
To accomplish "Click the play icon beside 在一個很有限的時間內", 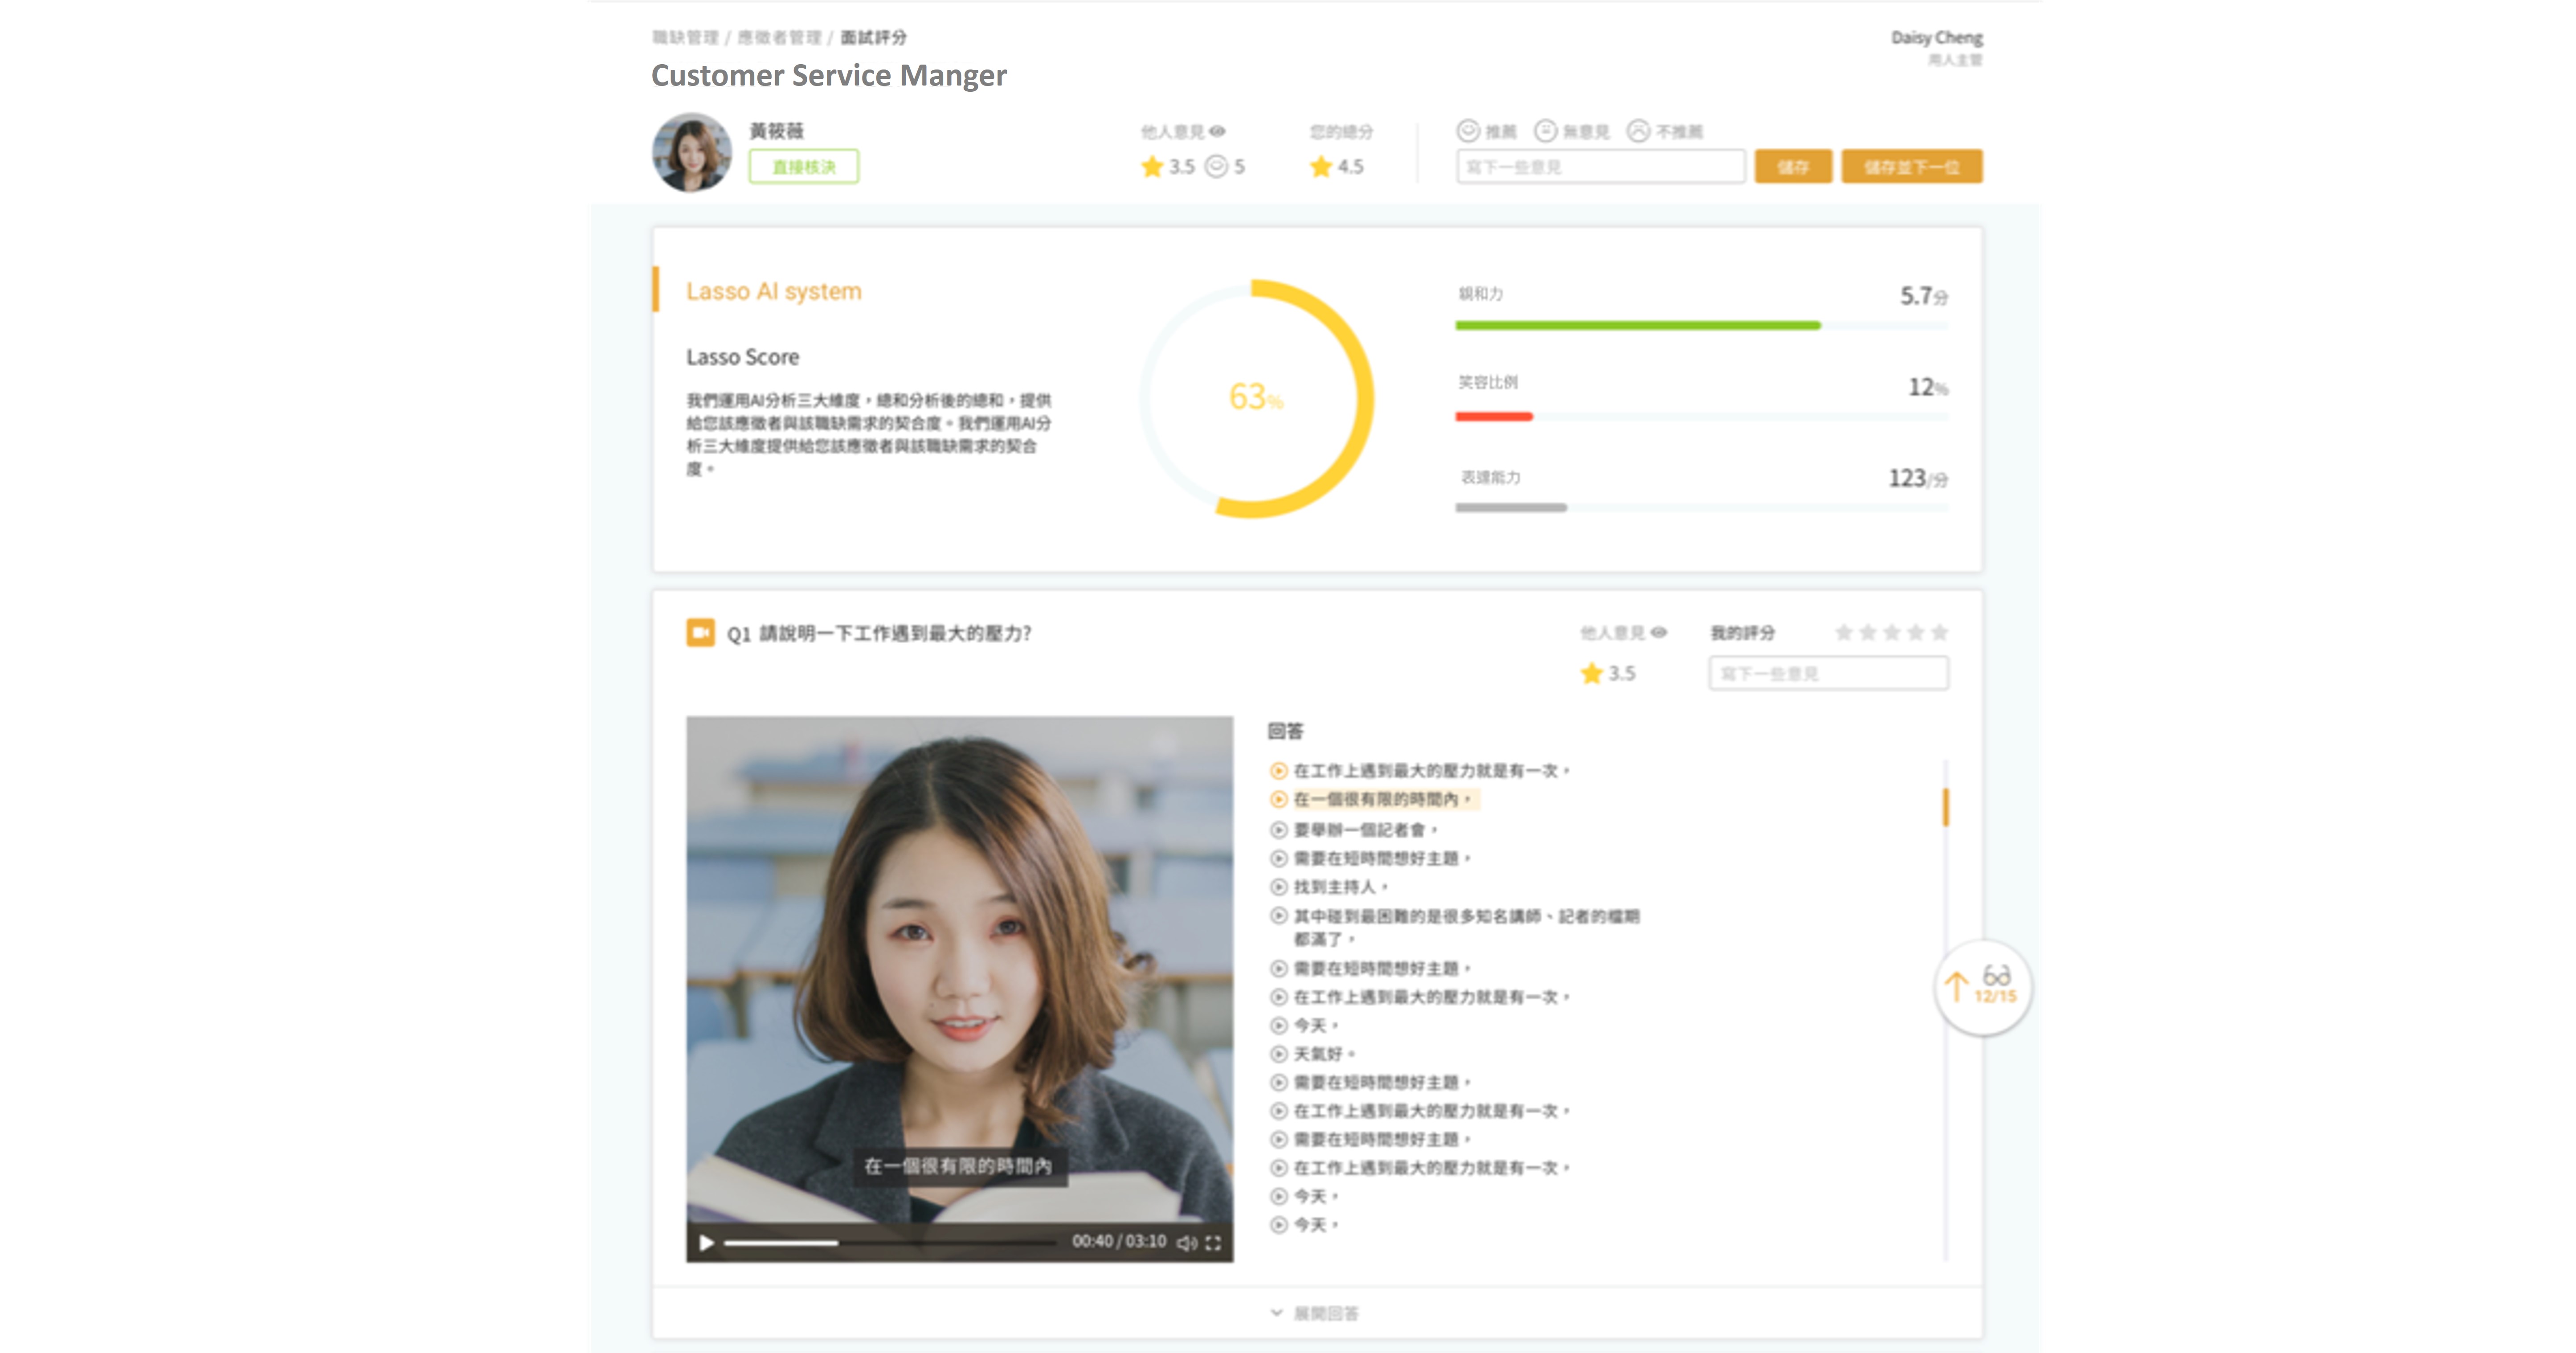I will pyautogui.click(x=1278, y=799).
